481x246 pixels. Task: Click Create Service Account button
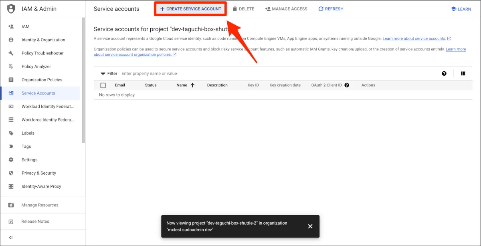tap(190, 9)
